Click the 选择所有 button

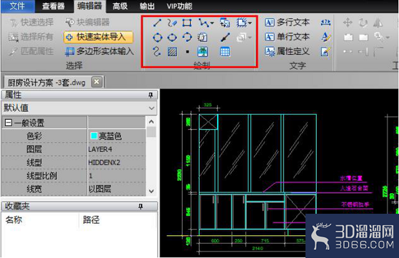click(31, 37)
